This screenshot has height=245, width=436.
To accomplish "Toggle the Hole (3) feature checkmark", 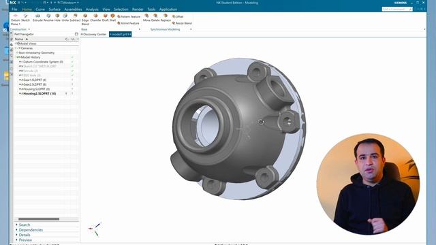I will (72, 76).
